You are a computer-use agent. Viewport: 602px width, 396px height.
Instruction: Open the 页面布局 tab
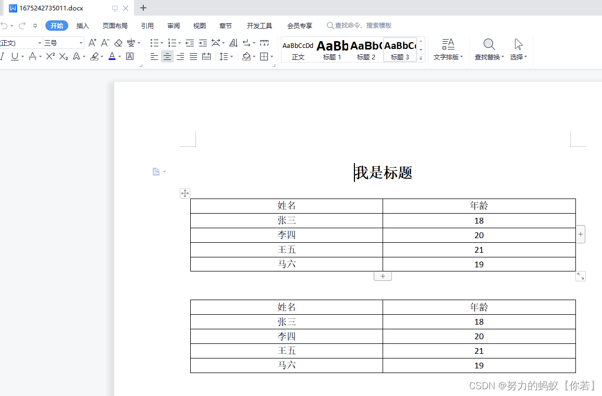point(115,26)
